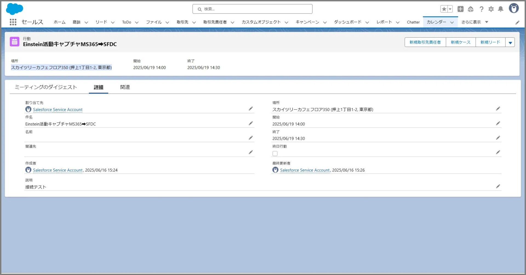
Task: Select the 詳細 tab
Action: coord(98,87)
